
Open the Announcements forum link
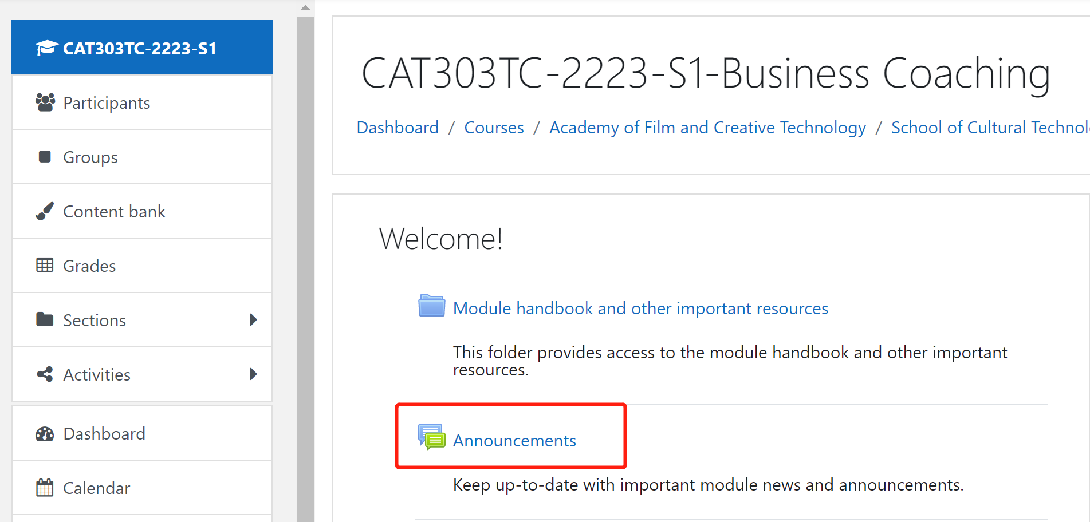pos(514,441)
